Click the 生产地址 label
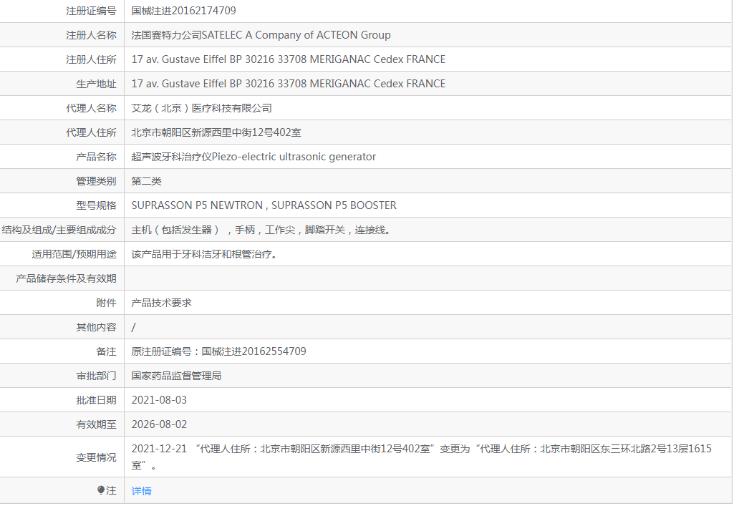 (x=96, y=84)
